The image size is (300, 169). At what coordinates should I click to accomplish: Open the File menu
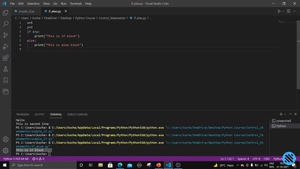(12, 4)
